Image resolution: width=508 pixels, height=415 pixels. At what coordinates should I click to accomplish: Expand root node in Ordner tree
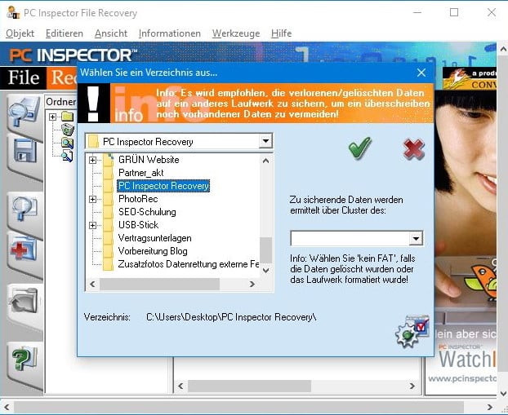tap(53, 117)
